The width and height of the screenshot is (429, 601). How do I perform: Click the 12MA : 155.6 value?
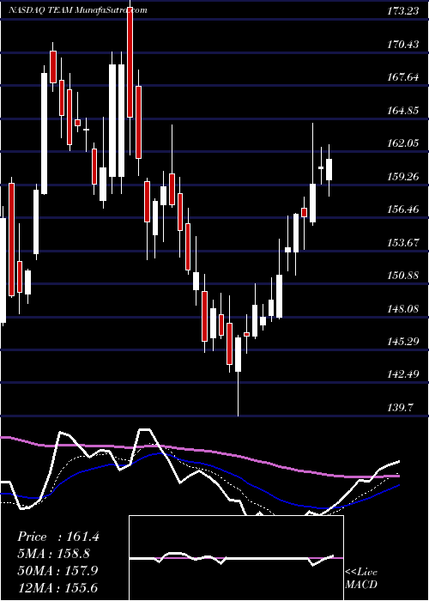pos(57,587)
